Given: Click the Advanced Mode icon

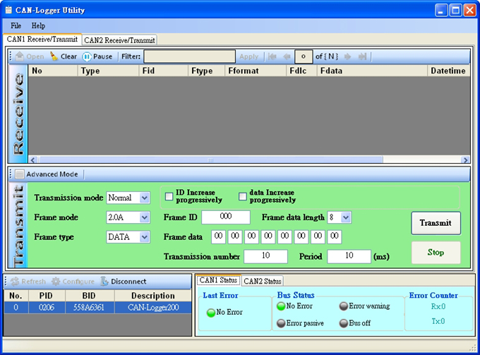Looking at the screenshot, I should click(x=20, y=174).
